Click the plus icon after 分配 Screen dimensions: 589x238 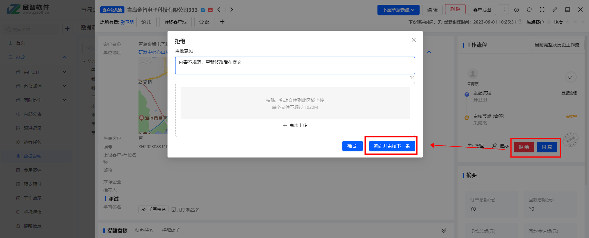222,22
